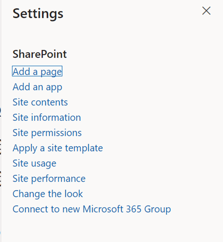The width and height of the screenshot is (223, 242).
Task: Close the Settings panel
Action: coord(206,11)
